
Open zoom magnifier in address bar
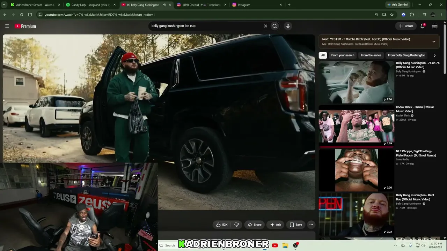tap(376, 15)
